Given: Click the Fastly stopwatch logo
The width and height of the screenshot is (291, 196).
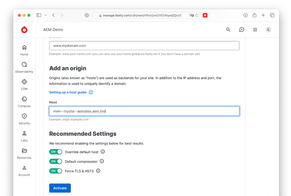Looking at the screenshot, I should [24, 30].
